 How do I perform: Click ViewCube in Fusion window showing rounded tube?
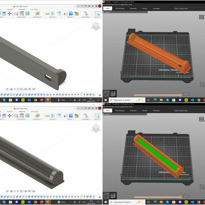point(96,128)
